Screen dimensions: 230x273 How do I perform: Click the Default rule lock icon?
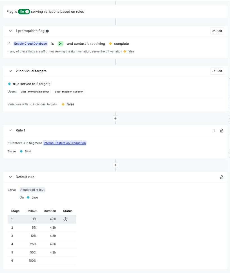(x=222, y=177)
